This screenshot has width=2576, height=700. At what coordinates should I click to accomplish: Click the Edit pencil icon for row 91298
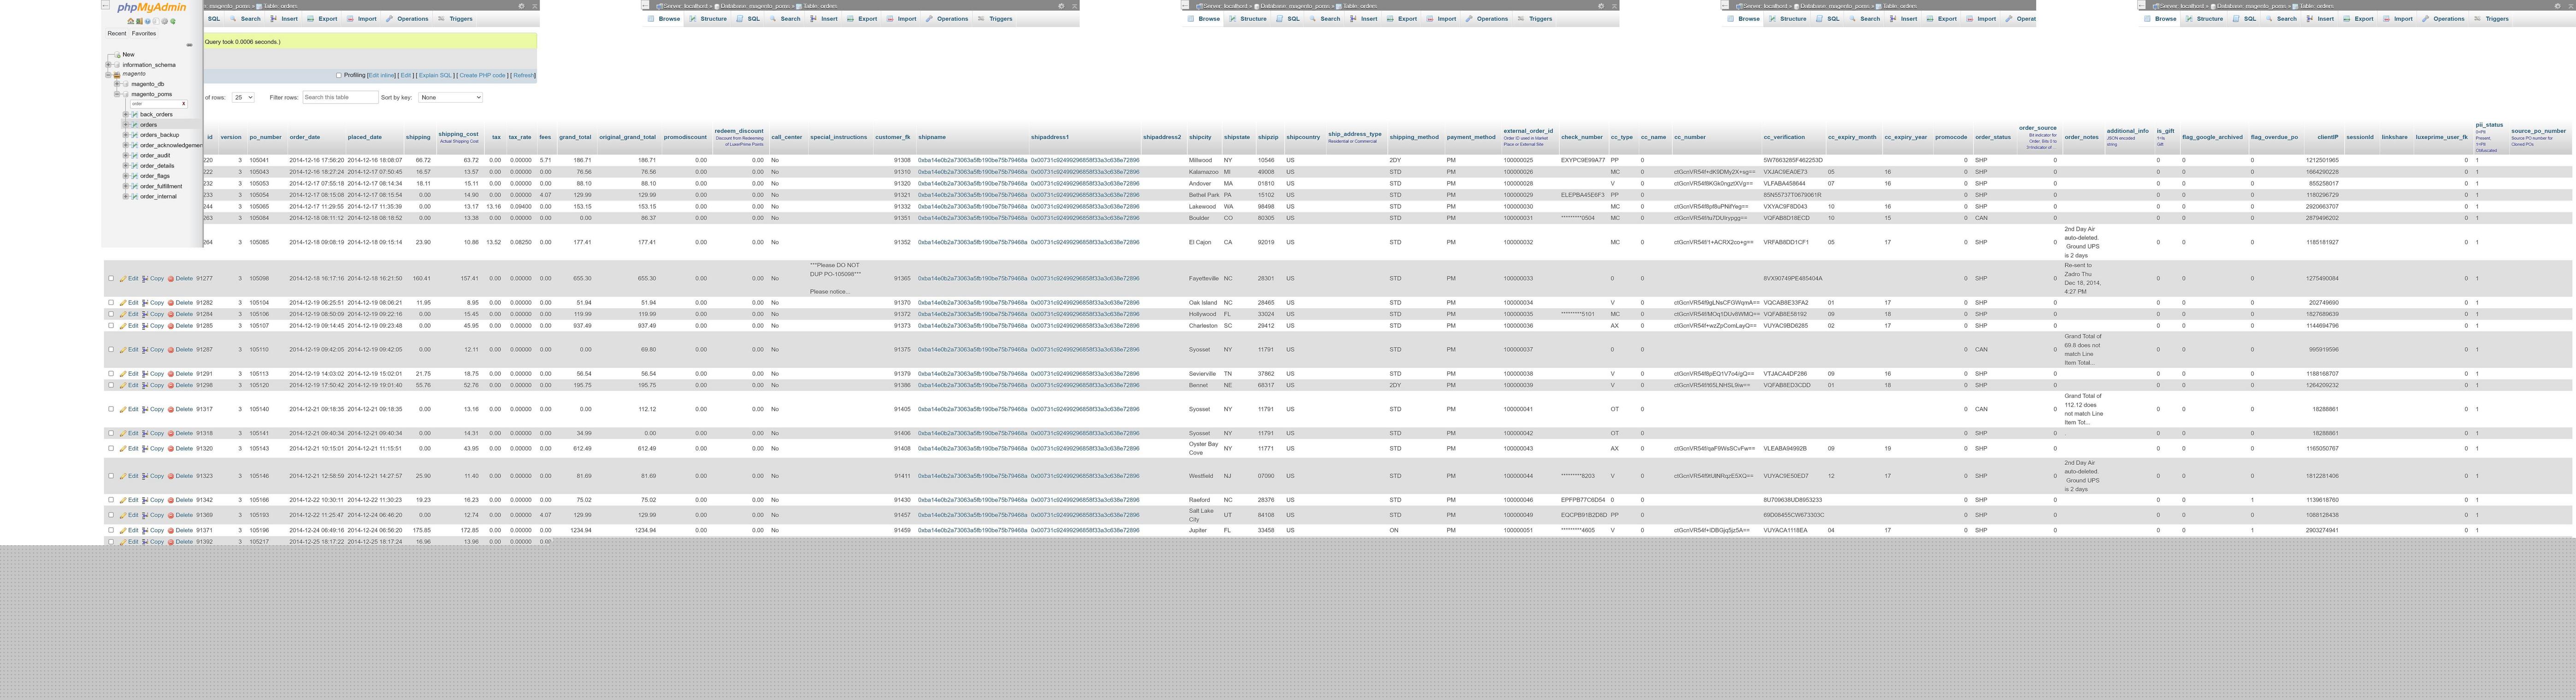point(123,385)
